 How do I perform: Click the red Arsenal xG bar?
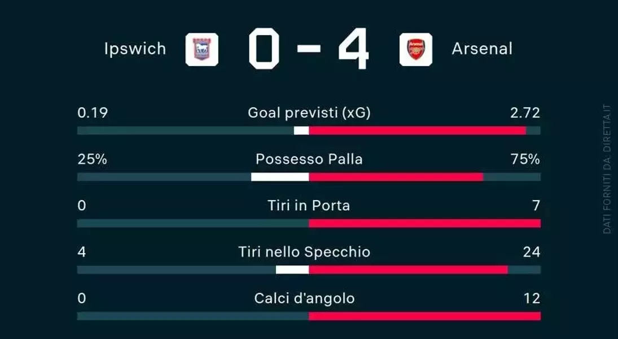[x=418, y=131]
